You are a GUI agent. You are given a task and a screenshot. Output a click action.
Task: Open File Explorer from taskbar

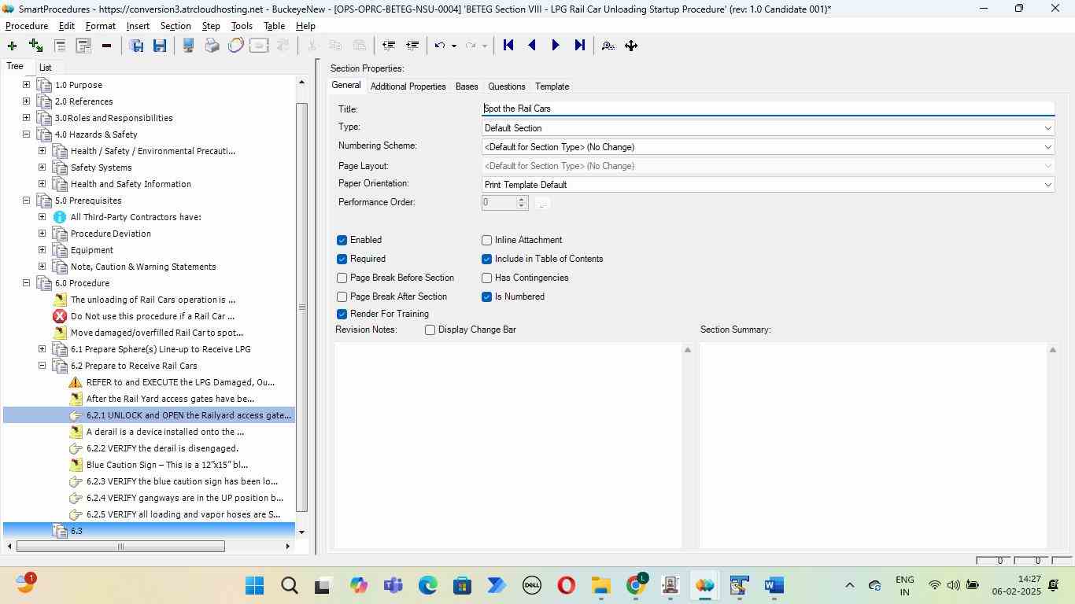601,586
